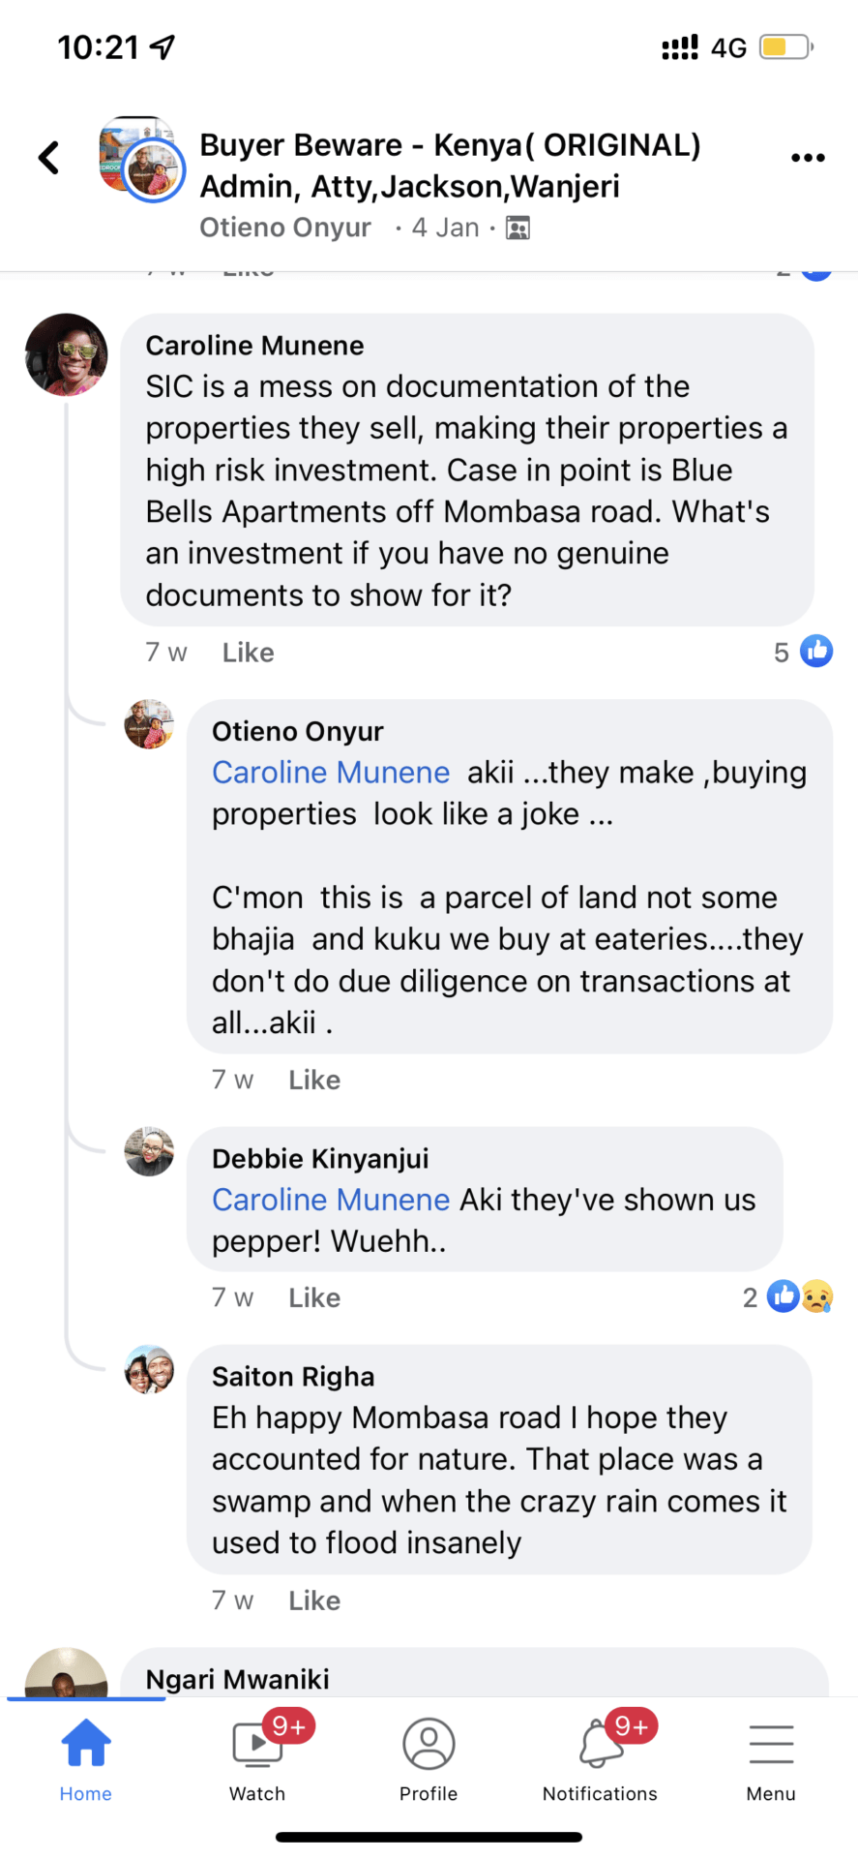The image size is (858, 1859).
Task: Like Otieno Onyur's reply
Action: pos(314,1080)
